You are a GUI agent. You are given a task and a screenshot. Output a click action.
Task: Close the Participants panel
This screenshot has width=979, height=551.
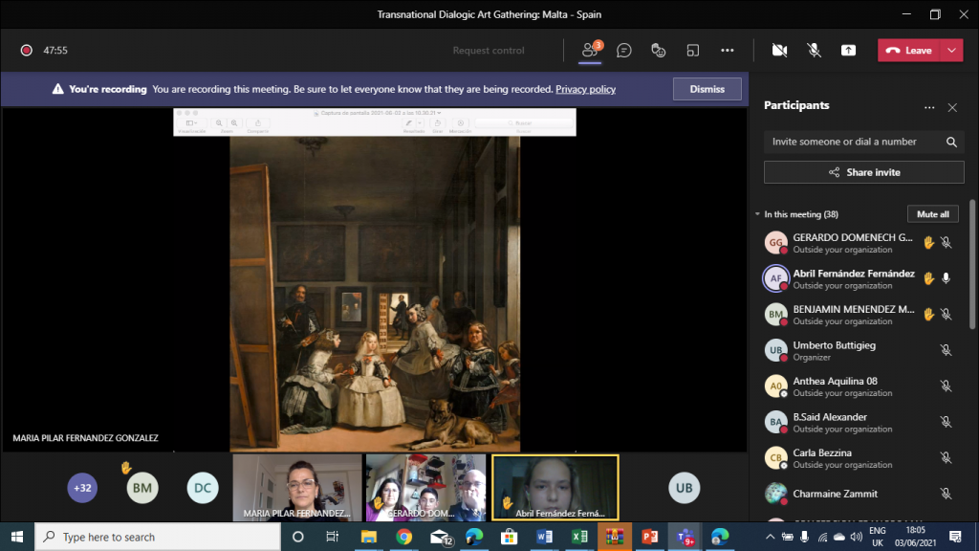coord(952,108)
